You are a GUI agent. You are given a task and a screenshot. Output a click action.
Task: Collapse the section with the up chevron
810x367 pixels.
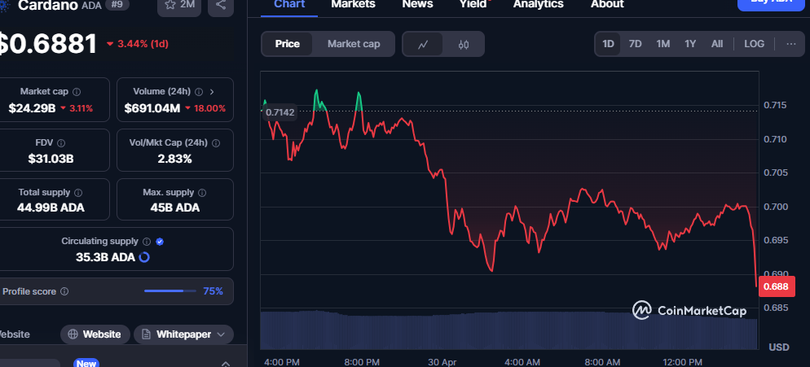click(225, 364)
